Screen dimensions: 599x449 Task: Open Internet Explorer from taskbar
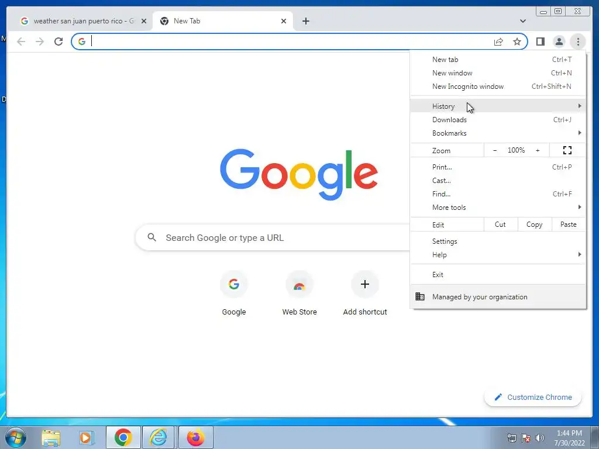tap(158, 437)
